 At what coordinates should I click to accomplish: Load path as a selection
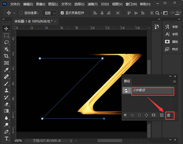139,115
